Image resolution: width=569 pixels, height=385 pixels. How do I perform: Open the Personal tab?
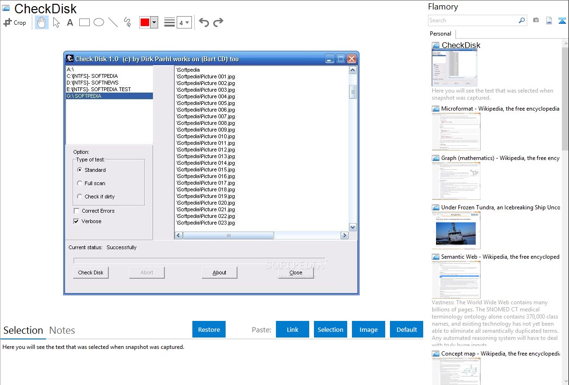coord(441,33)
